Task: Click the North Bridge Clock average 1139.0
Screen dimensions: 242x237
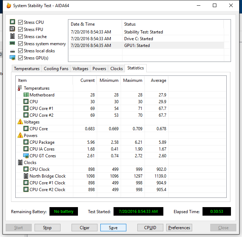Action: point(161,176)
